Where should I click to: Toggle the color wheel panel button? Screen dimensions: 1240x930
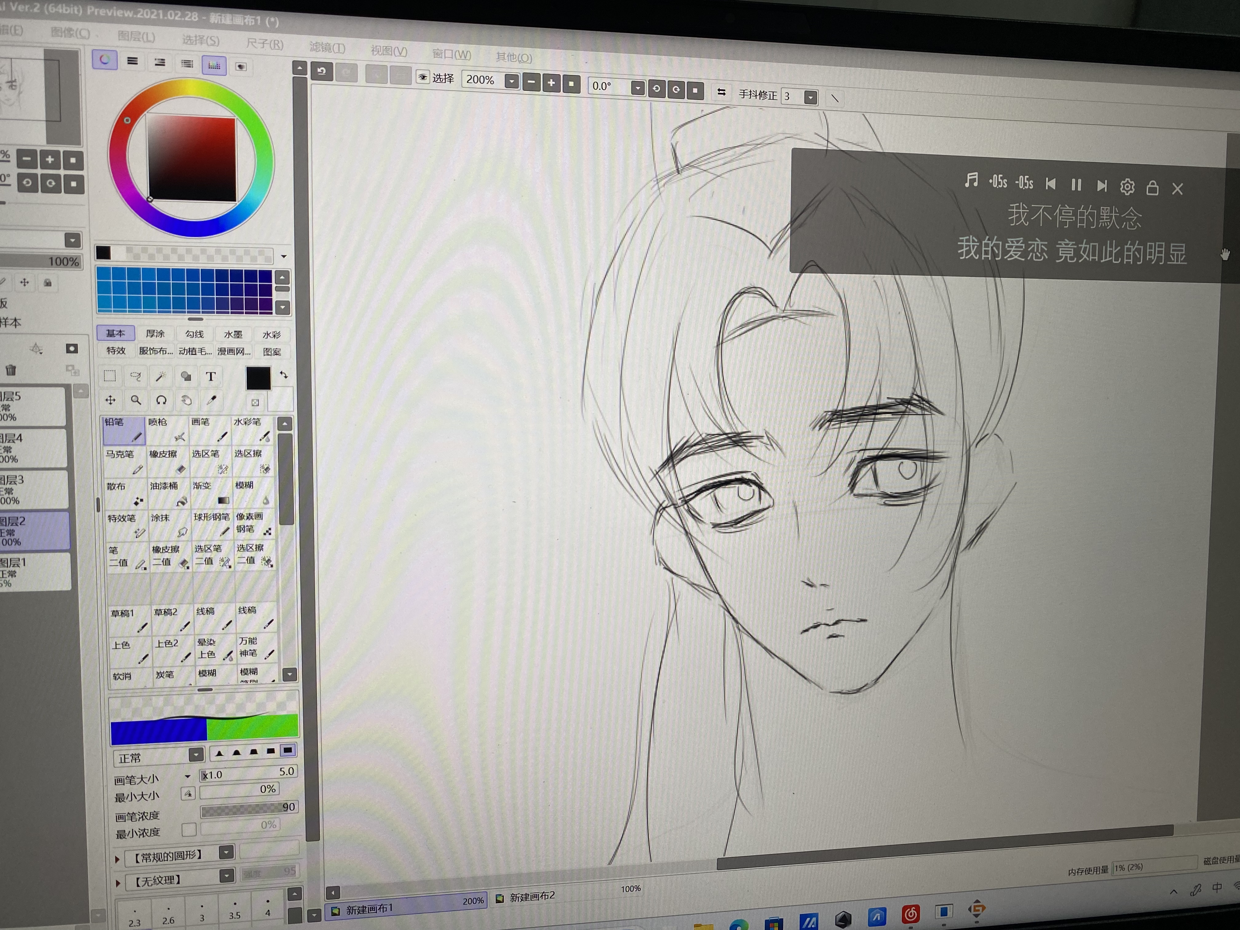(105, 59)
